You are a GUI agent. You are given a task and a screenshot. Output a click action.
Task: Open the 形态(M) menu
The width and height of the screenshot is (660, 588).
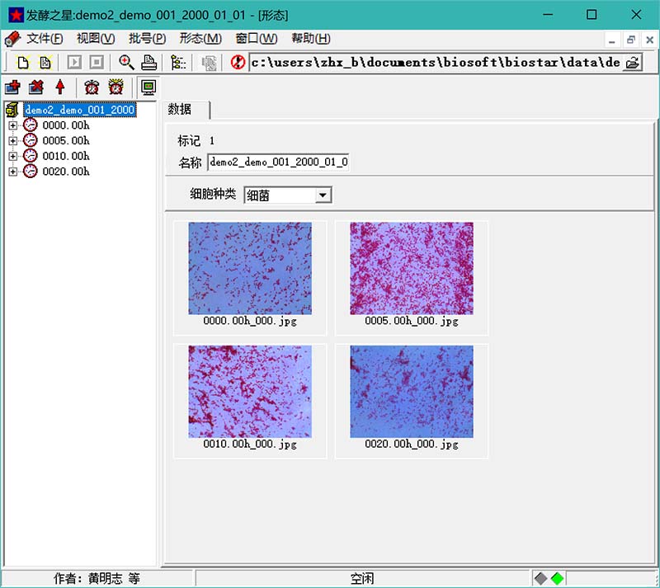click(200, 39)
